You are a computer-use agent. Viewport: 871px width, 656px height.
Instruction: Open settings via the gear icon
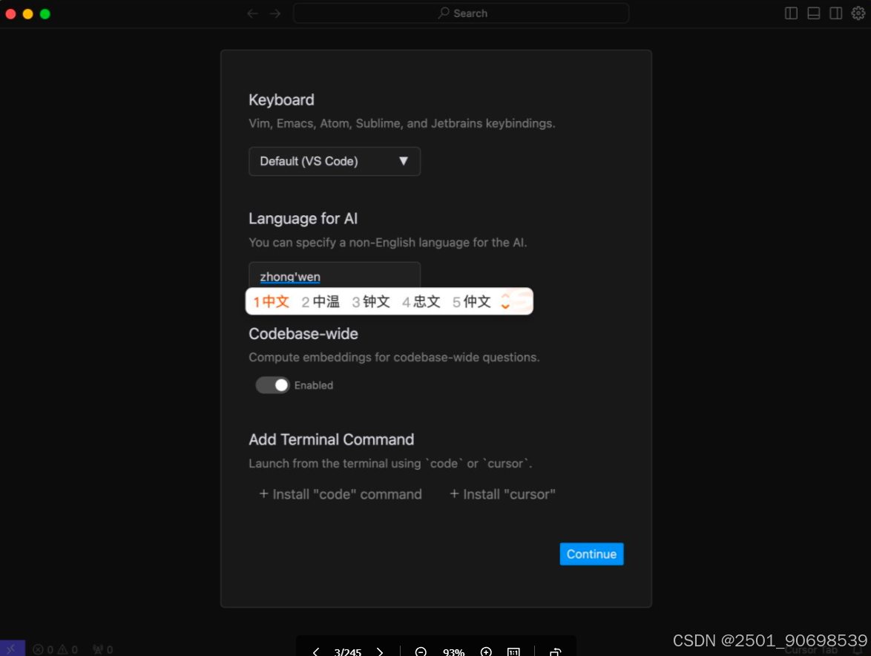pyautogui.click(x=858, y=13)
